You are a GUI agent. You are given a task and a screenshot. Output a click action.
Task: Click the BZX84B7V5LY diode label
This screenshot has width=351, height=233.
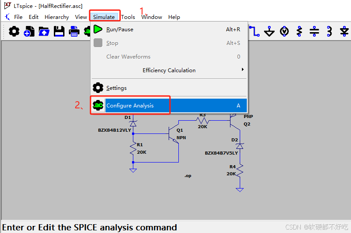221,153
